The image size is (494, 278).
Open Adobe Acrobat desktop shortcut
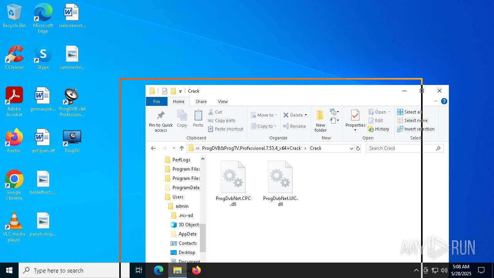coord(14,102)
